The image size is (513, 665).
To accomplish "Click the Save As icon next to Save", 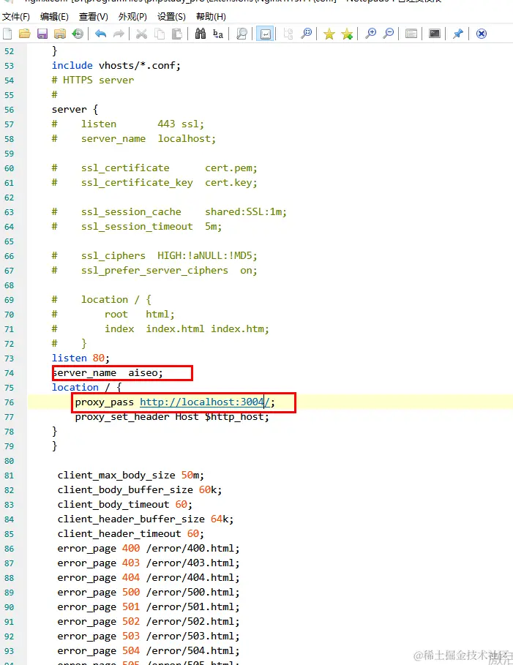I will click(60, 34).
